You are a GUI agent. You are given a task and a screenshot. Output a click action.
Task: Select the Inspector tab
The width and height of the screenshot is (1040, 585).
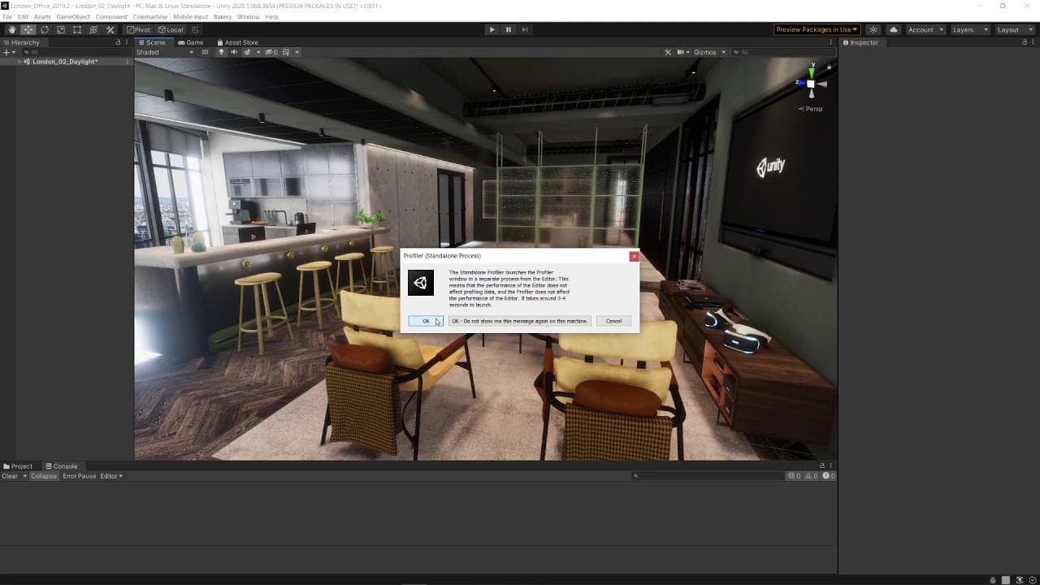pyautogui.click(x=860, y=42)
